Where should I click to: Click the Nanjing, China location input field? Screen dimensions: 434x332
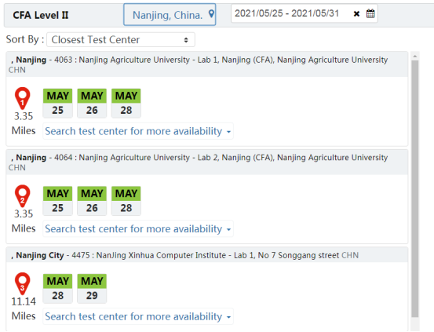[170, 15]
